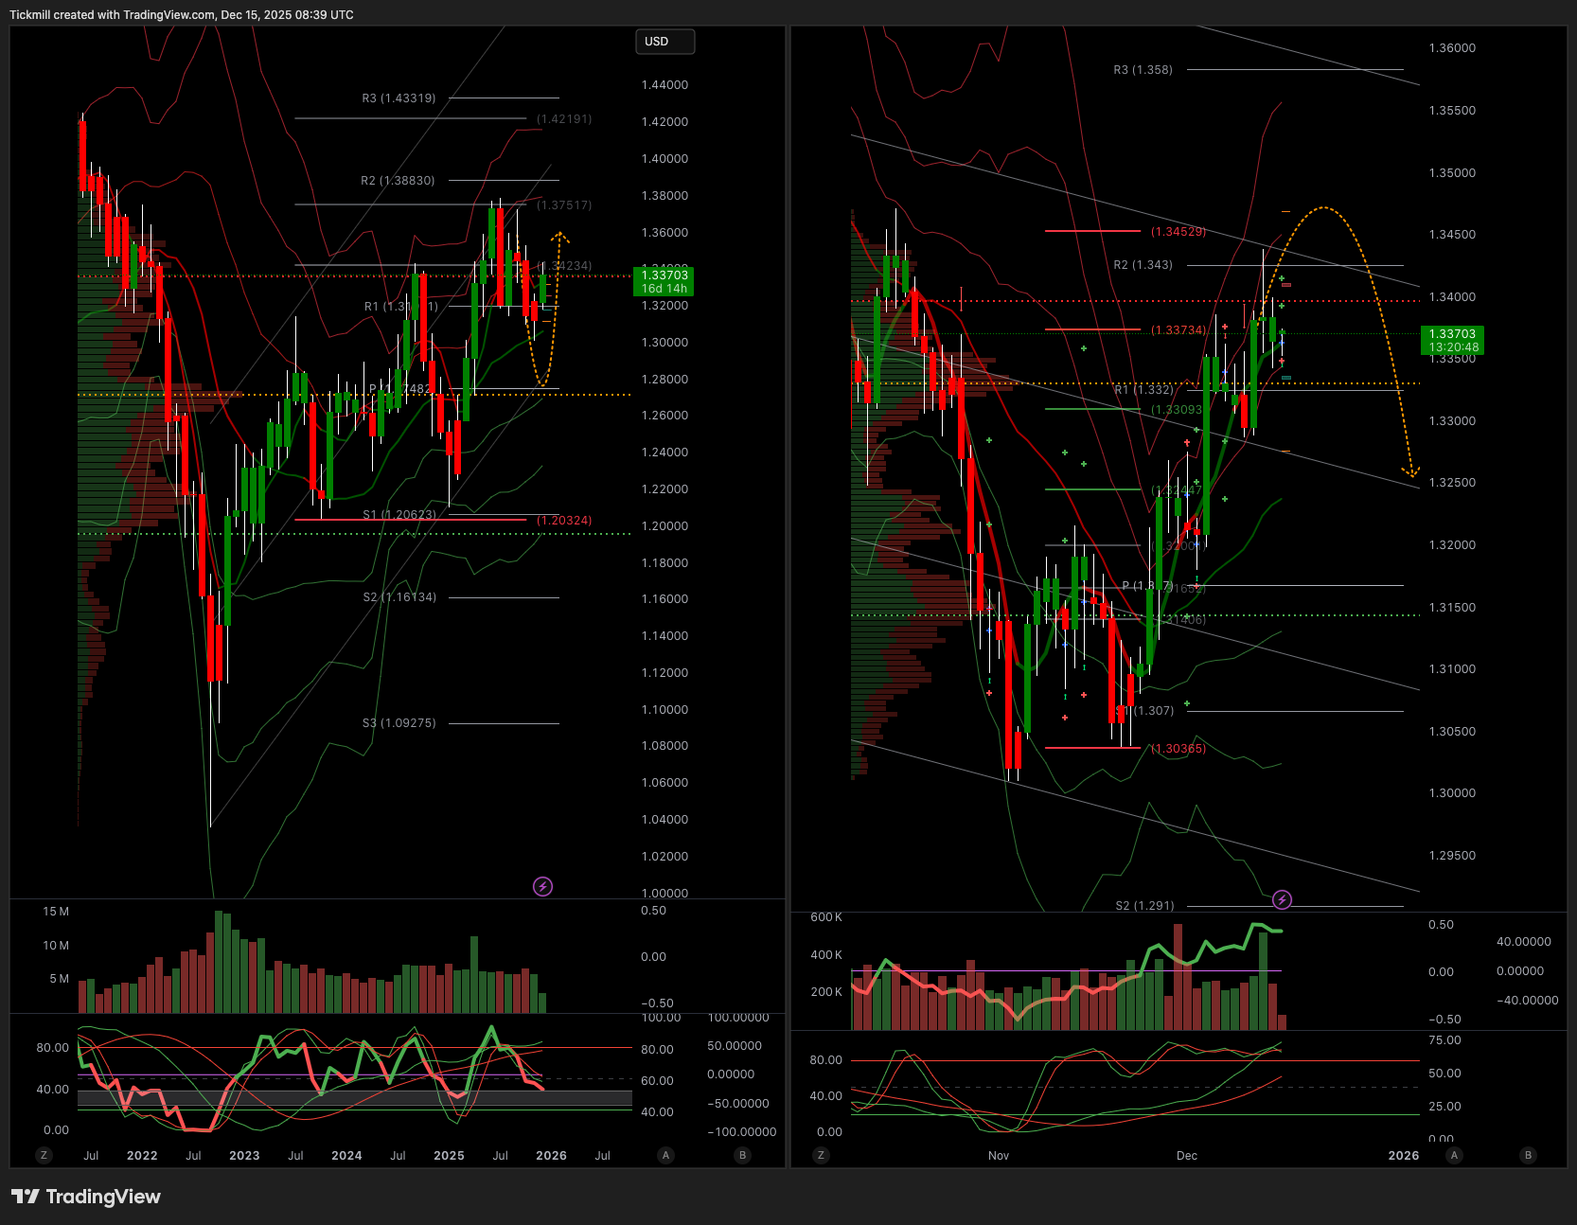Toggle the B scale button on left chart
The height and width of the screenshot is (1225, 1577).
pos(742,1155)
